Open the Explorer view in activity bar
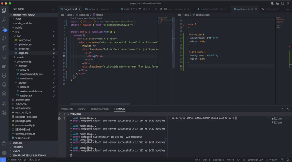The image size is (292, 162). coord(4,10)
